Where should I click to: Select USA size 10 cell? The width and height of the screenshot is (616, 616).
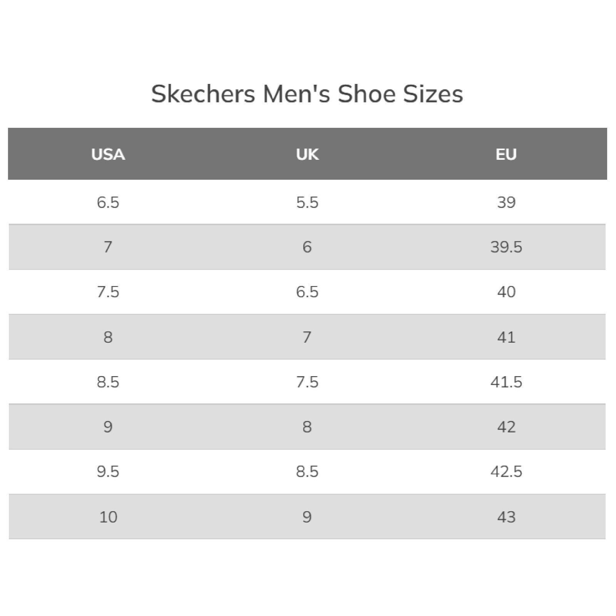(108, 517)
